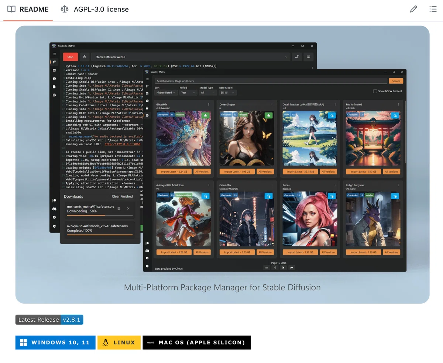Select the rocket Launch icon in the back window sidebar
Image resolution: width=443 pixels, height=363 pixels.
click(54, 62)
